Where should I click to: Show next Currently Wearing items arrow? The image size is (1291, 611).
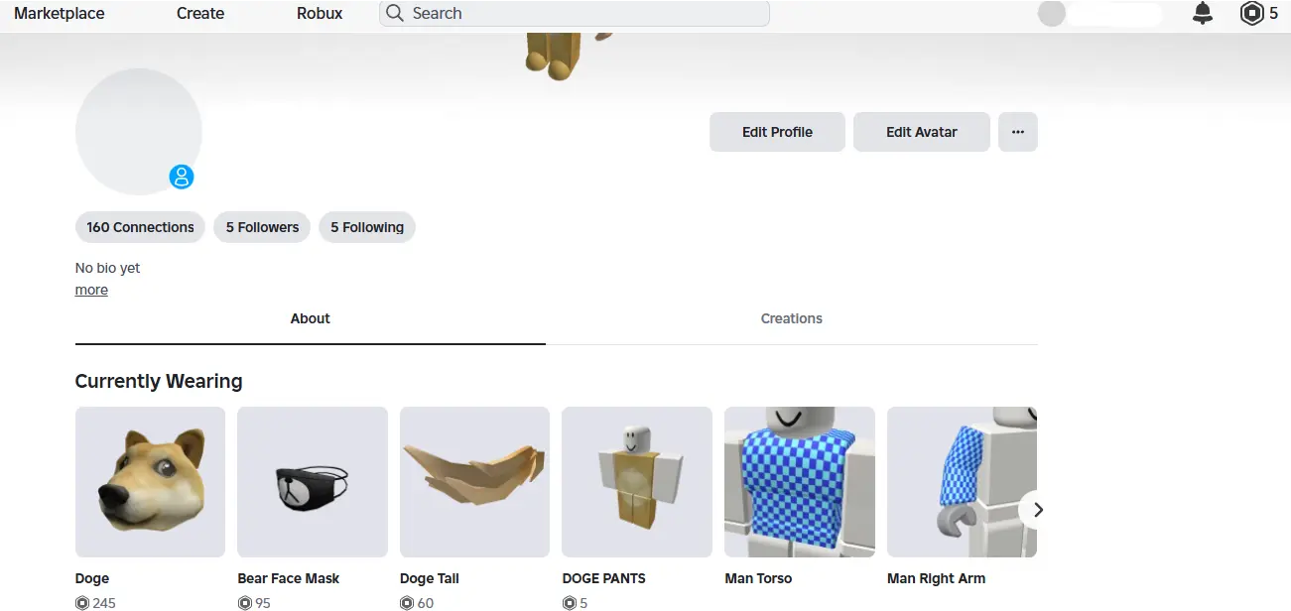point(1038,510)
